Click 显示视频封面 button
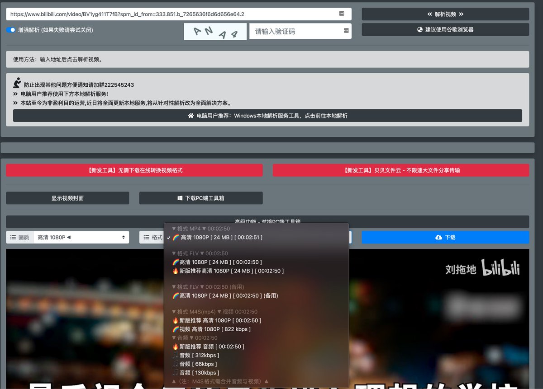Viewport: 543px width, 389px height. 67,198
